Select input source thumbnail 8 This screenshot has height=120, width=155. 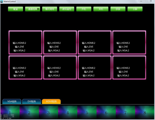(x=145, y=112)
